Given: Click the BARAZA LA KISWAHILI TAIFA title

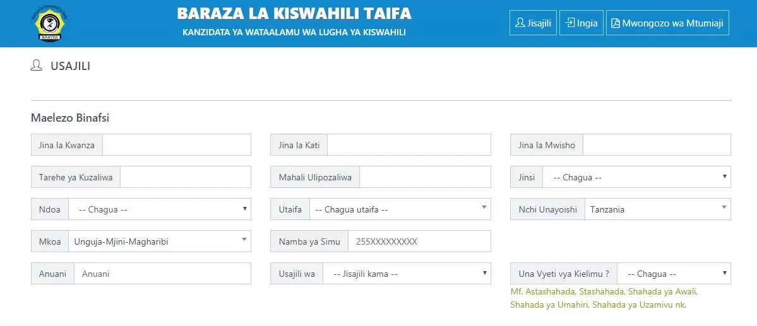Looking at the screenshot, I should coord(294,13).
